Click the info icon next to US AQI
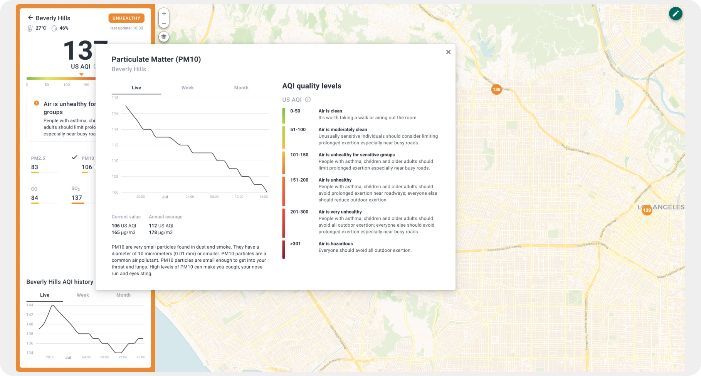The height and width of the screenshot is (376, 701). [308, 100]
